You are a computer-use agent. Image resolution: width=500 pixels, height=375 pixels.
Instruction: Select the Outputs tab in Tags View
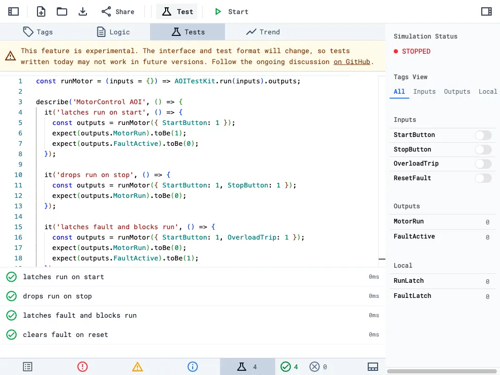click(457, 92)
